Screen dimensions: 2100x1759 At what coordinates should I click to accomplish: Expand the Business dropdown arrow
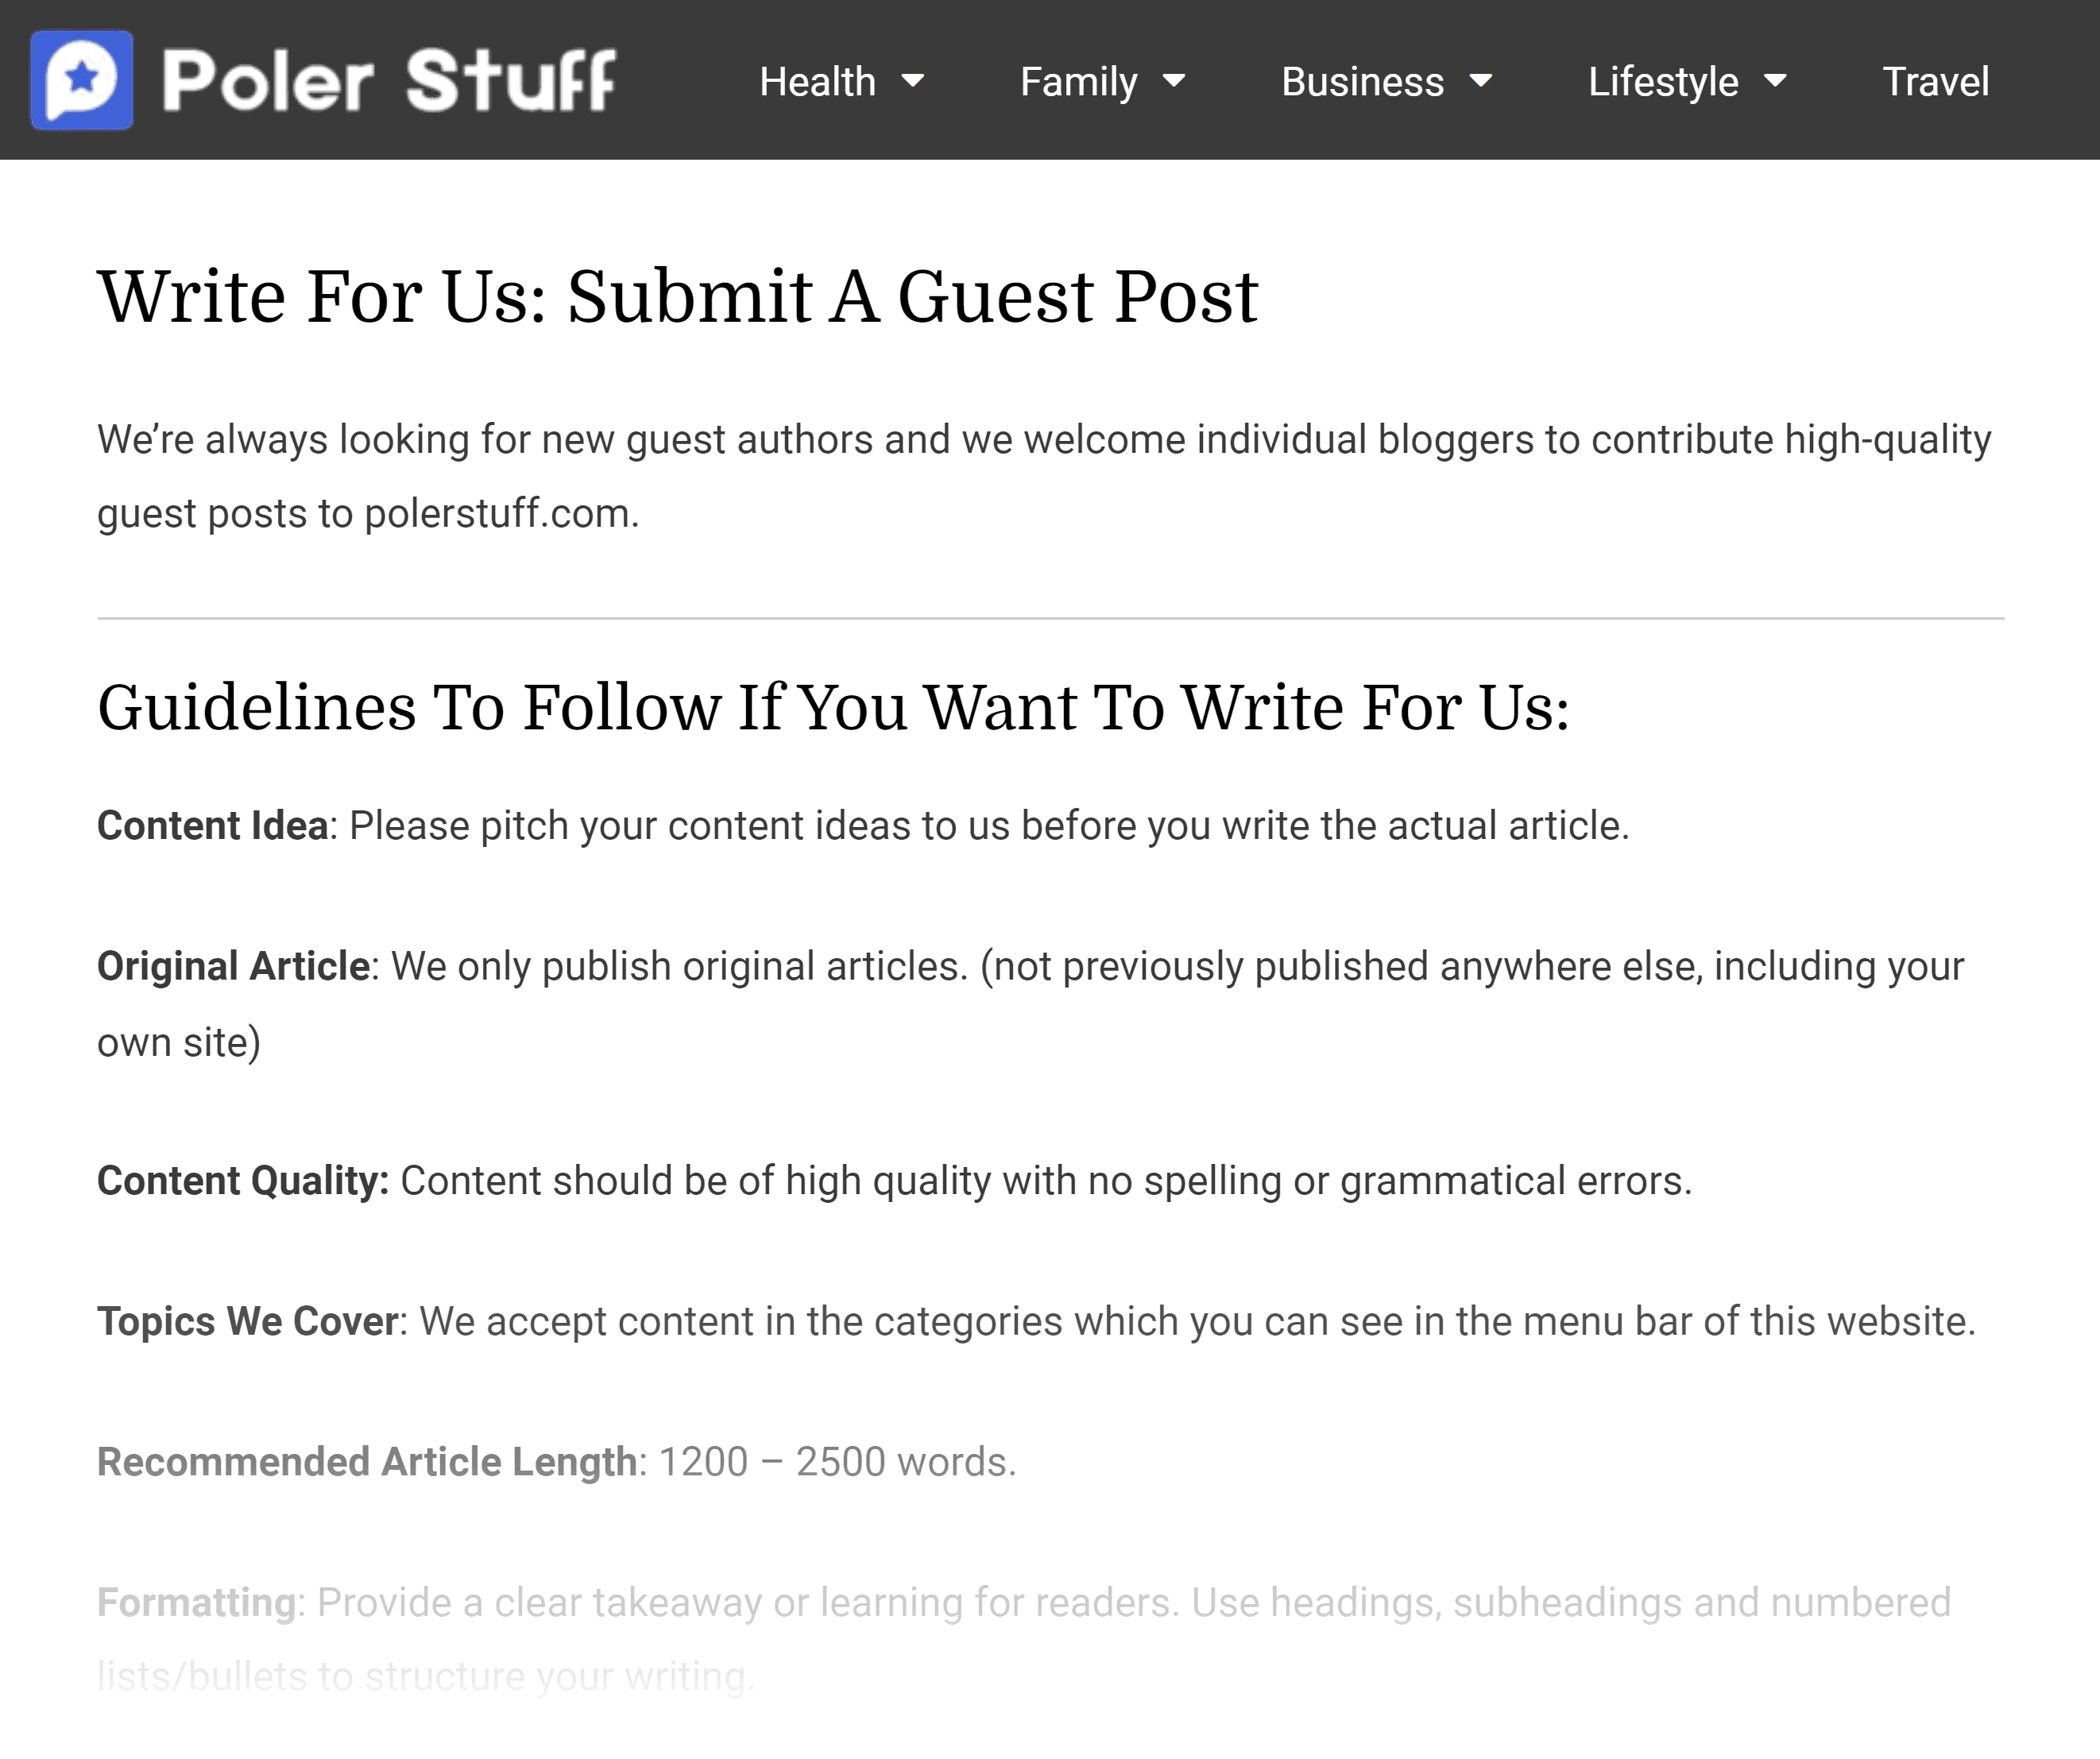[1481, 80]
